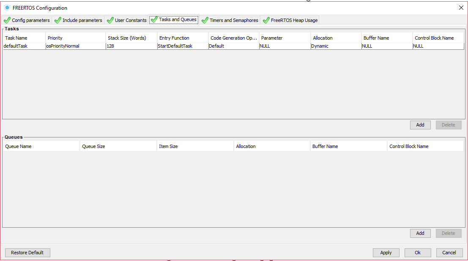Go to Timers and Semaphores tab
This screenshot has height=261, width=468.
coord(230,20)
